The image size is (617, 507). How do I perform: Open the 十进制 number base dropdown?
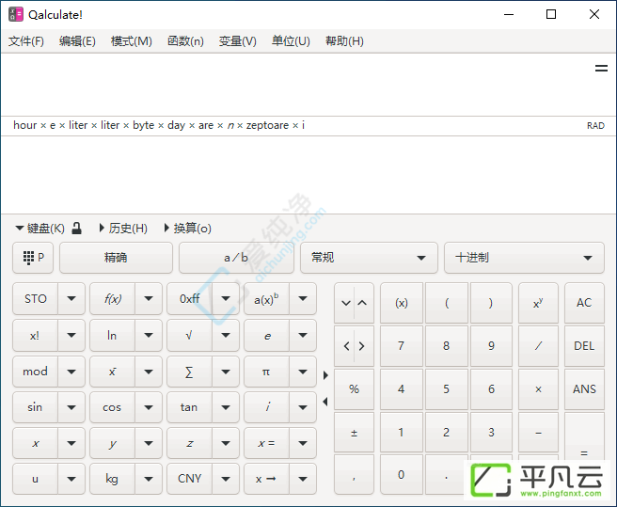(524, 258)
